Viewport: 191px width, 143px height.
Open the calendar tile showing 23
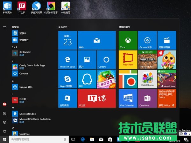point(67,40)
